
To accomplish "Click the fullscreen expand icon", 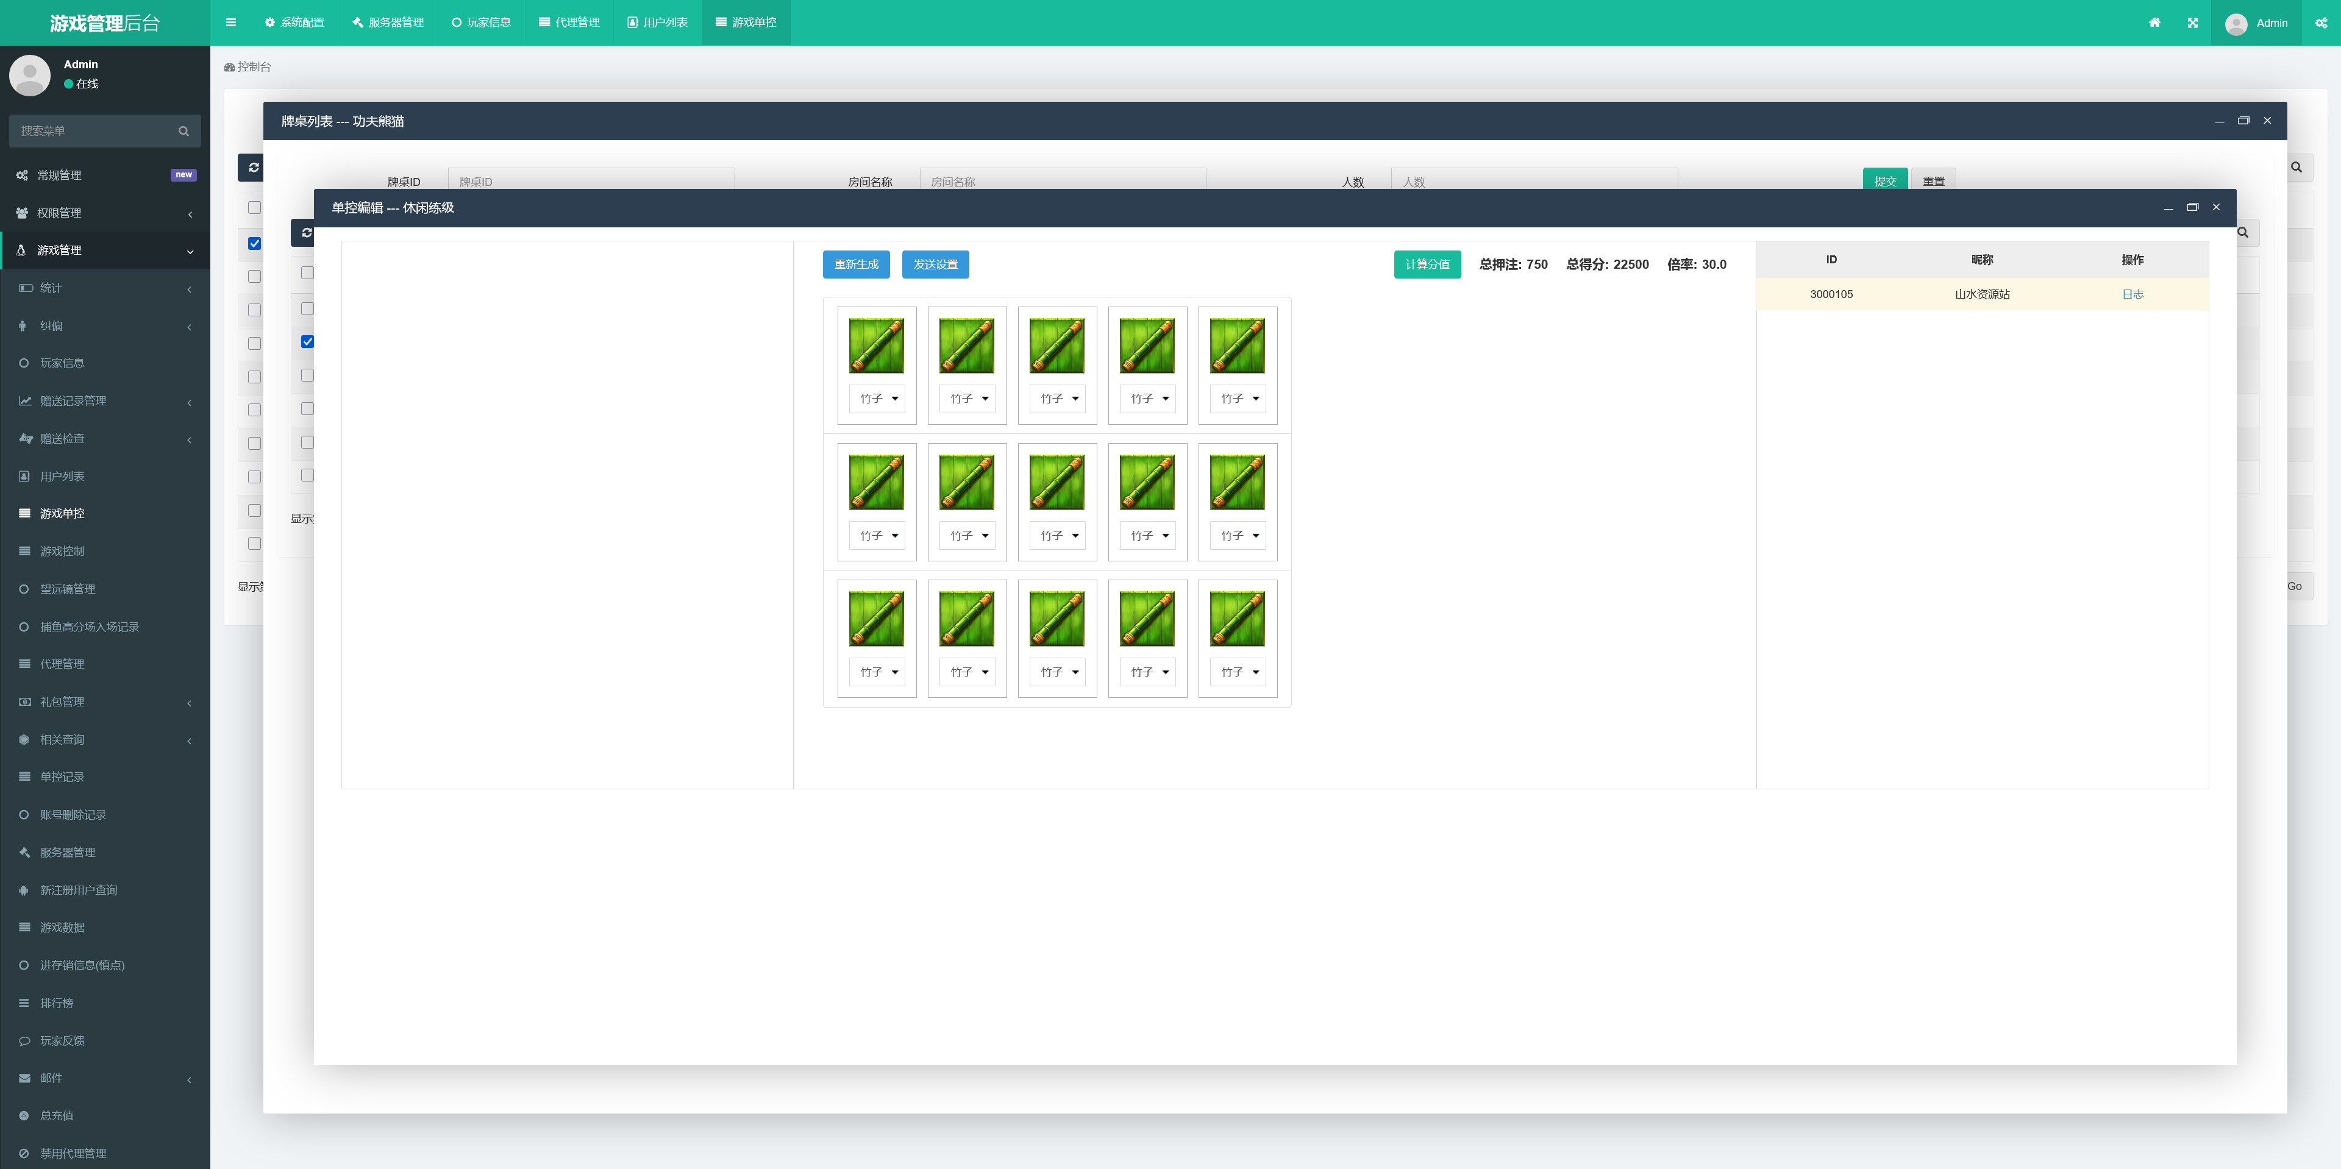I will point(2192,23).
